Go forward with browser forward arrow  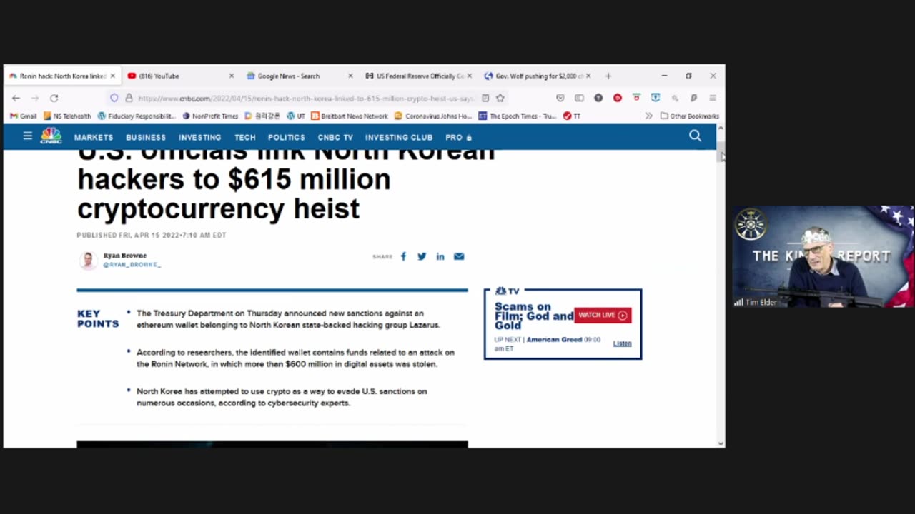coord(34,98)
